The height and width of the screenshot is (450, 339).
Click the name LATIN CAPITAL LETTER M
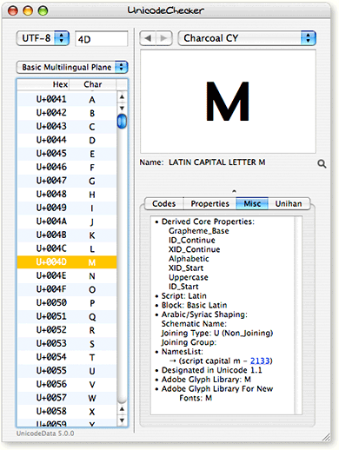tap(217, 162)
